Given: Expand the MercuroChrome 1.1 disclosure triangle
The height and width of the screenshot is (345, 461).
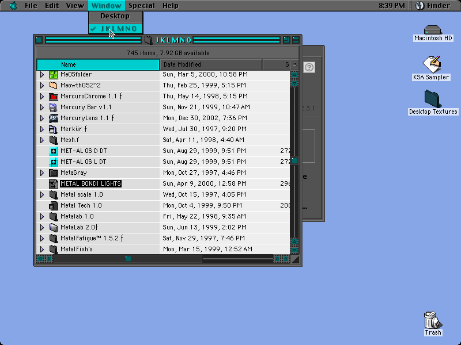Looking at the screenshot, I should point(42,96).
